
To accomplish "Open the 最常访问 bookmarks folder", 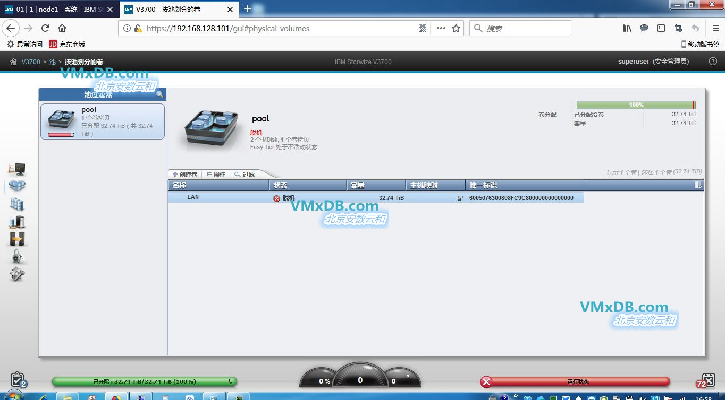I will 24,45.
